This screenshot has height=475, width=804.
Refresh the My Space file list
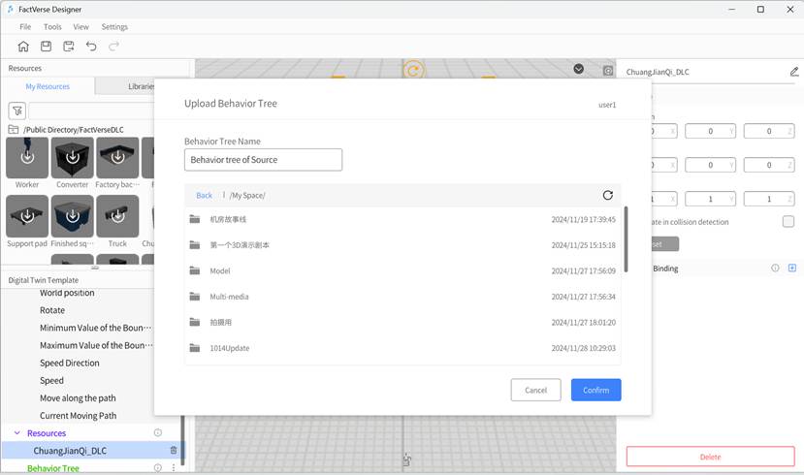[x=607, y=195]
